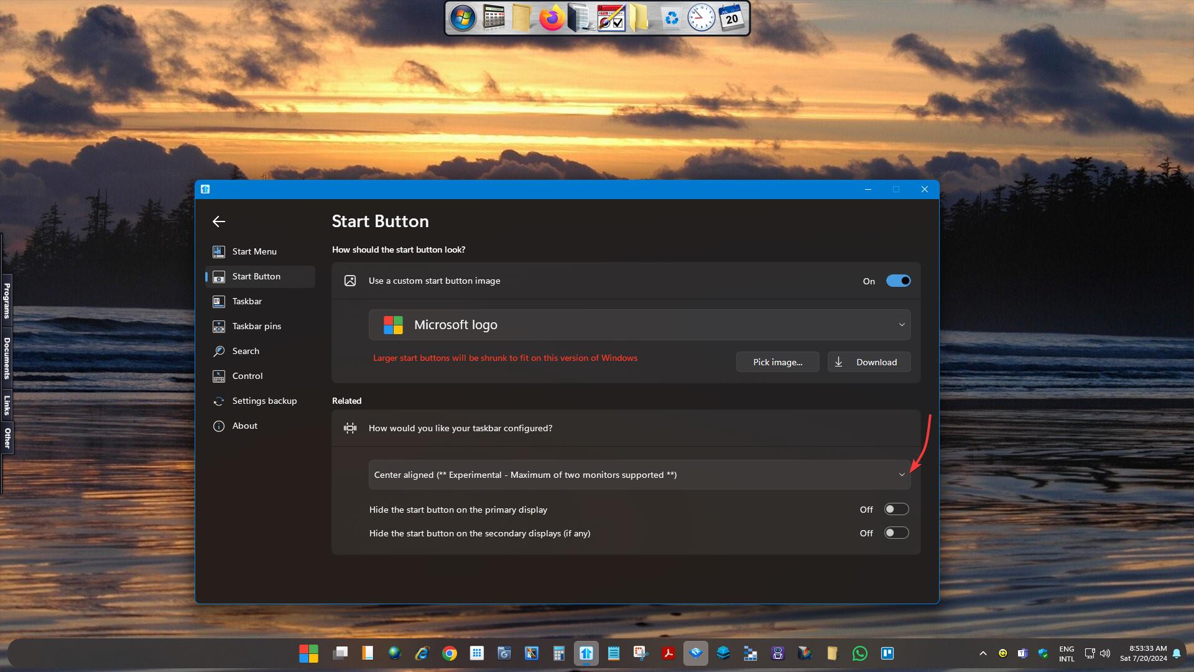1194x672 pixels.
Task: Select Start Button in the sidebar
Action: [x=260, y=276]
